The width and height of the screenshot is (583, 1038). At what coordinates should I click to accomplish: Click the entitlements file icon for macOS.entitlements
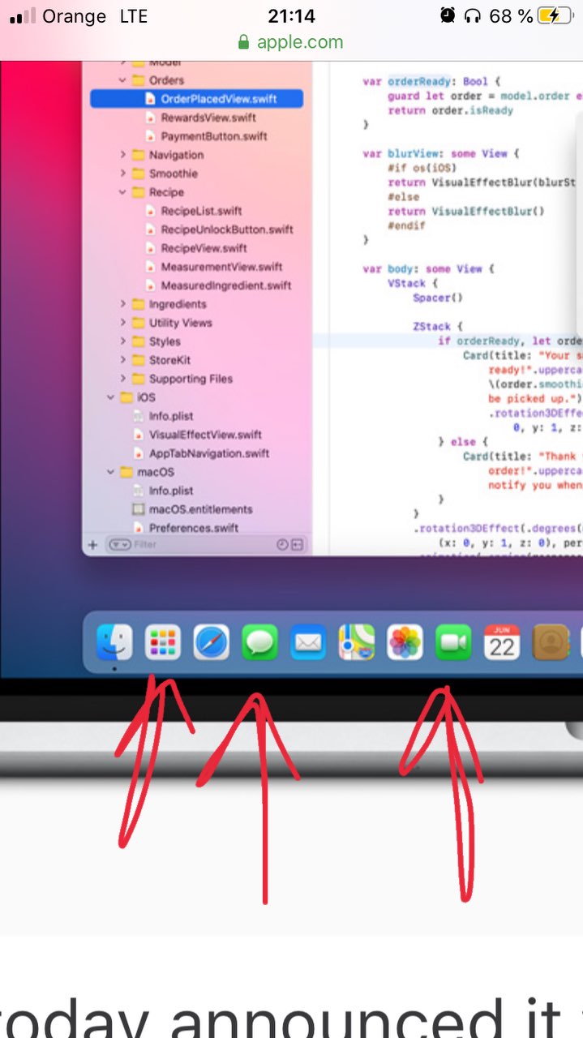tap(138, 509)
